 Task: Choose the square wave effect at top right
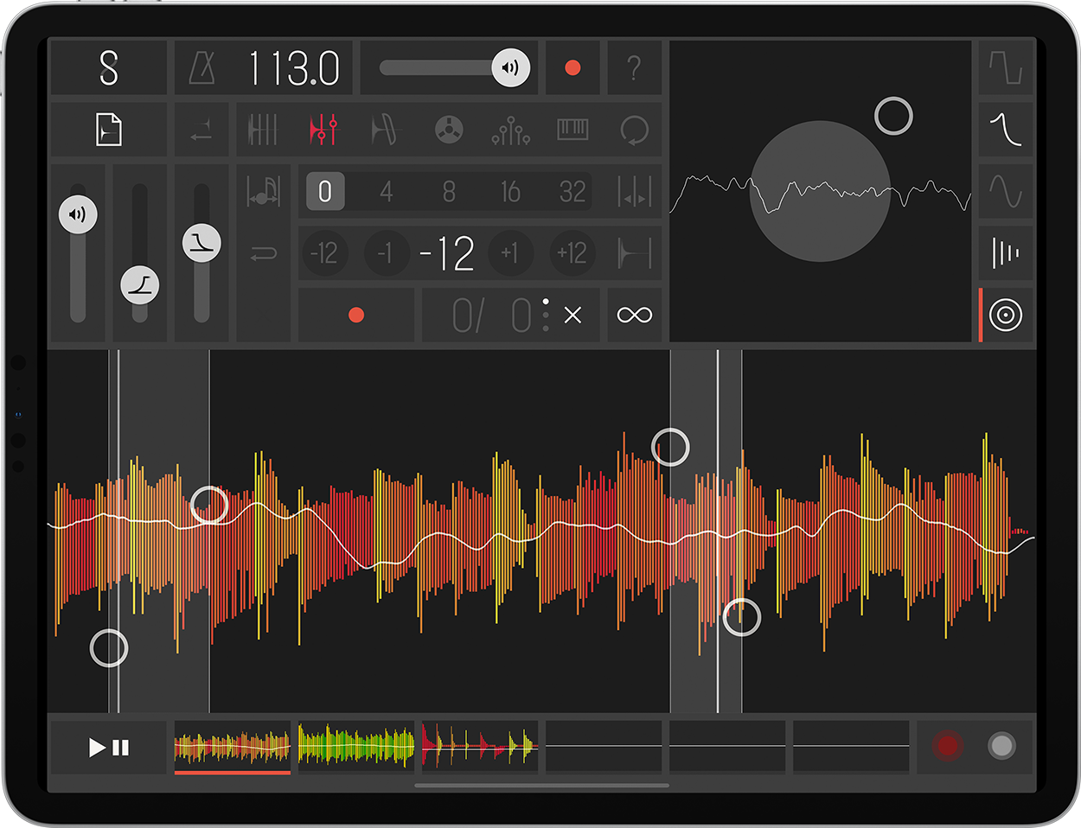[1007, 67]
